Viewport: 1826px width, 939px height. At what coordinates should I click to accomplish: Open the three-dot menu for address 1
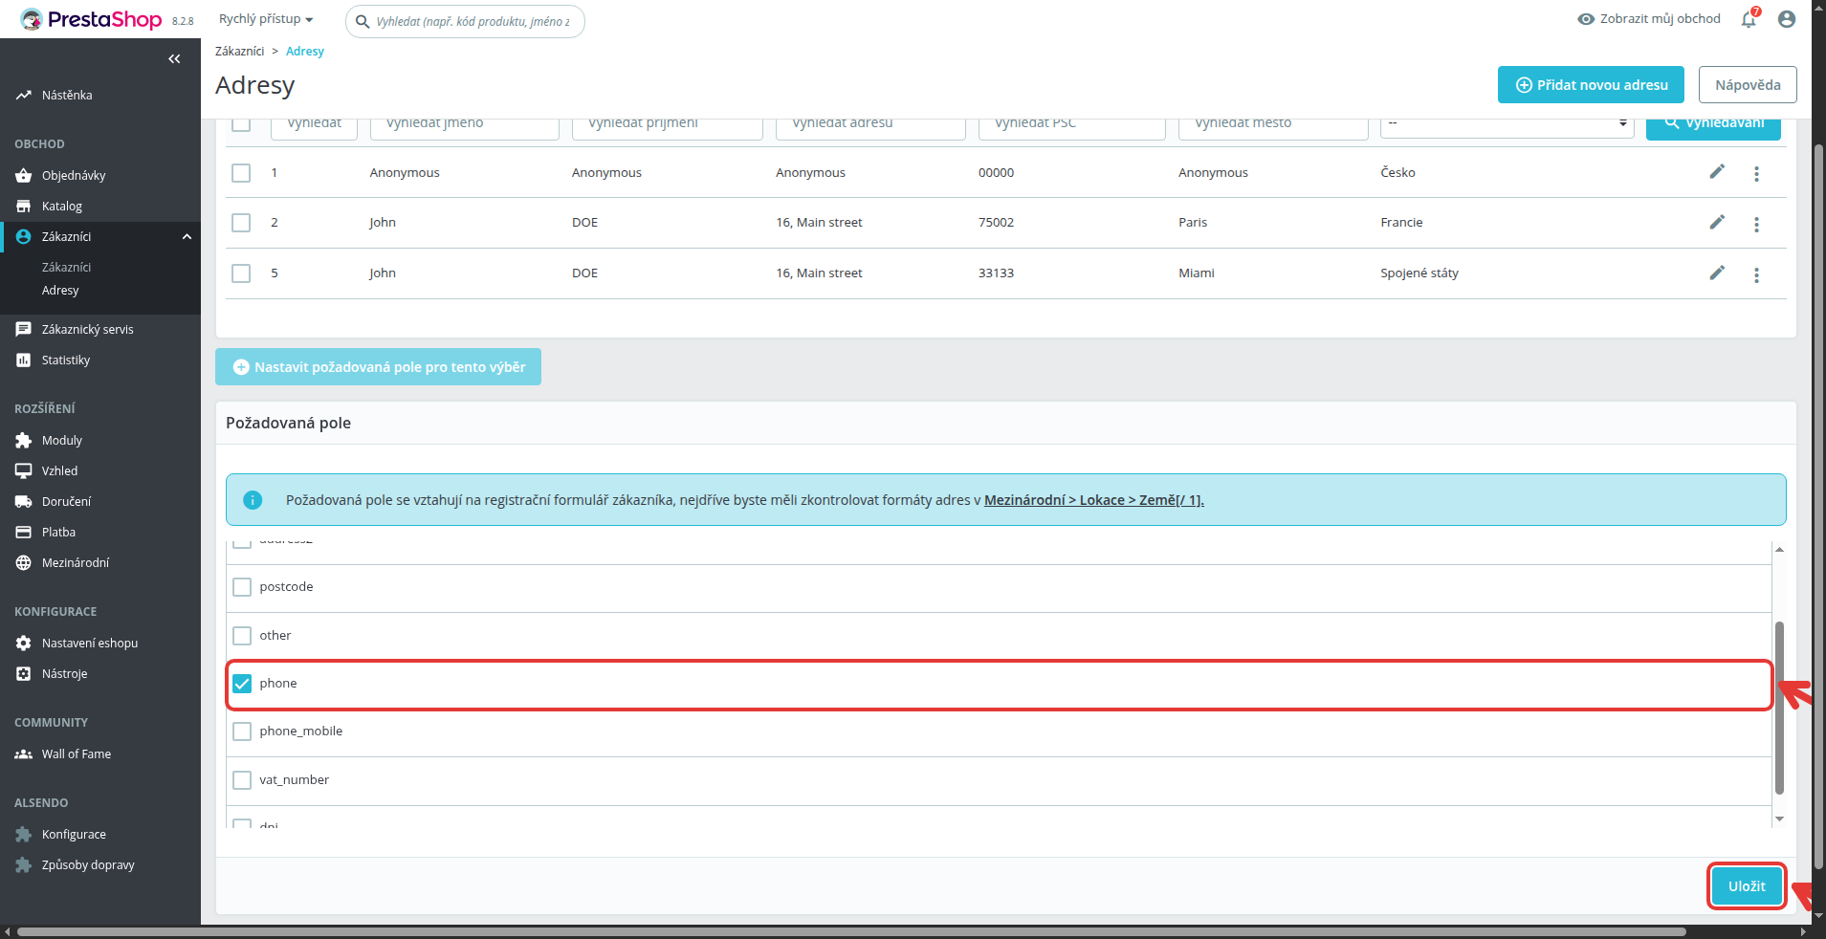[x=1756, y=174]
